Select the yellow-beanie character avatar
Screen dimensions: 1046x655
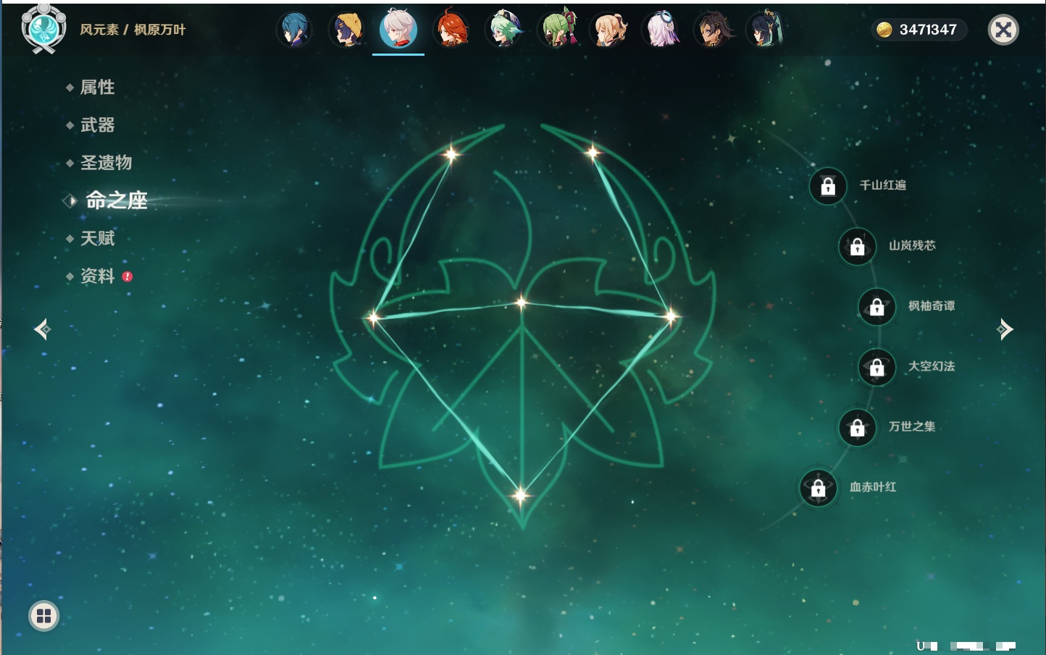346,30
